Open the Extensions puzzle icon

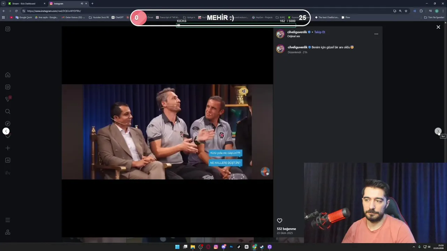421,11
